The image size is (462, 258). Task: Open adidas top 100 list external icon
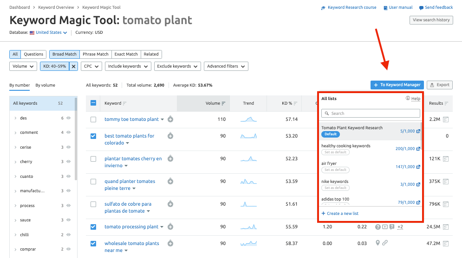[418, 202]
